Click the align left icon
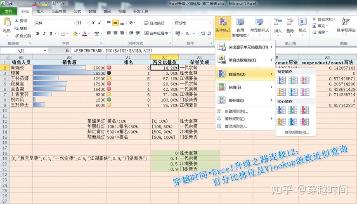This screenshot has height=204, width=357. (x=109, y=33)
